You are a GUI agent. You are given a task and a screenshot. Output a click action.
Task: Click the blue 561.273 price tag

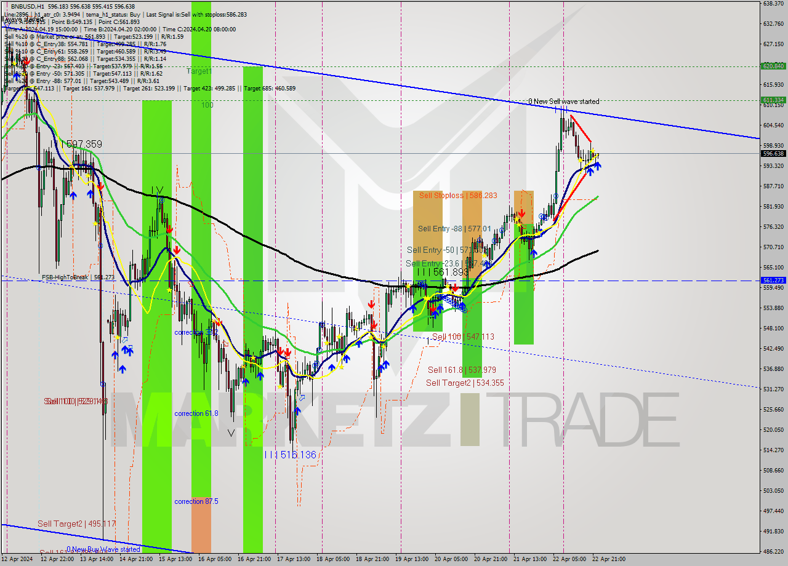(773, 280)
